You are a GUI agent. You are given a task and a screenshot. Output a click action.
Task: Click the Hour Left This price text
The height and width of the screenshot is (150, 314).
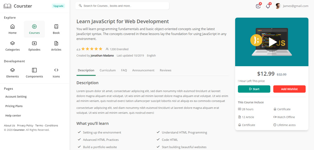pyautogui.click(x=251, y=81)
